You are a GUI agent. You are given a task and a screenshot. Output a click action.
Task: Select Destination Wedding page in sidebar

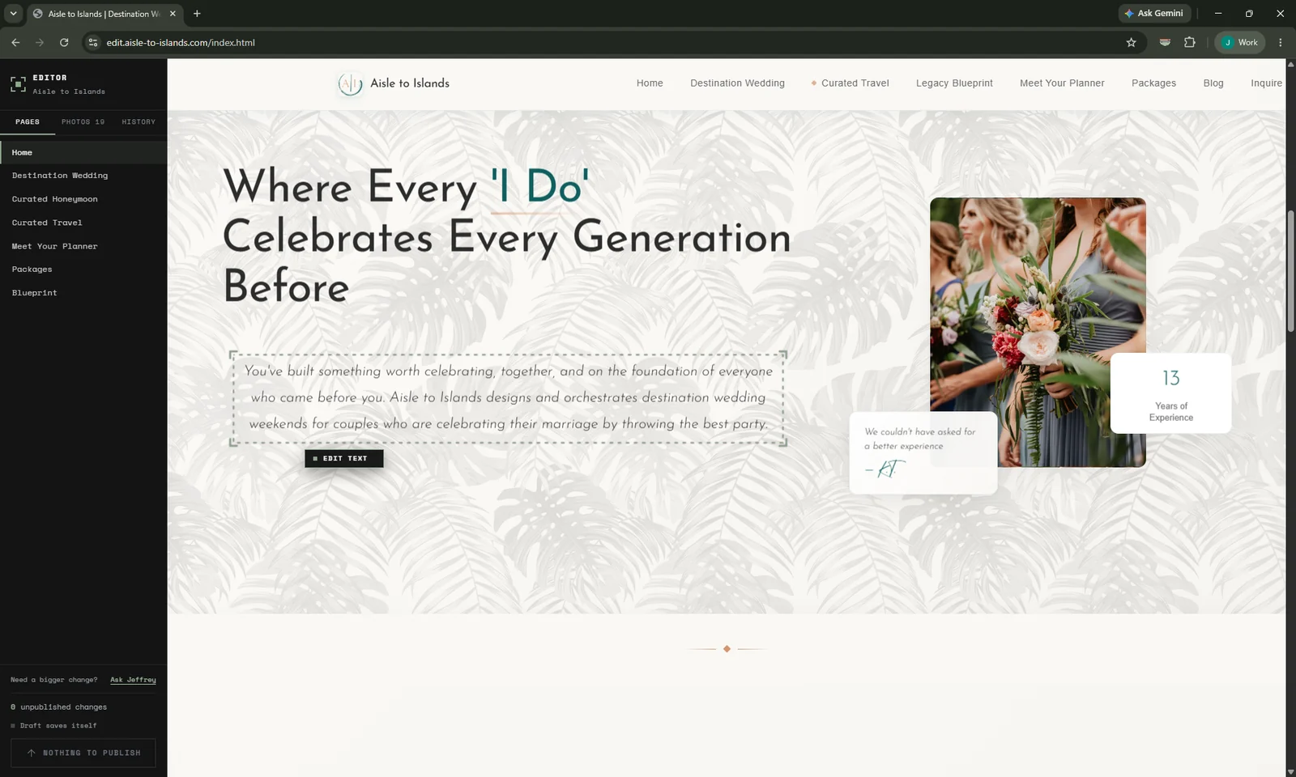[83, 176]
